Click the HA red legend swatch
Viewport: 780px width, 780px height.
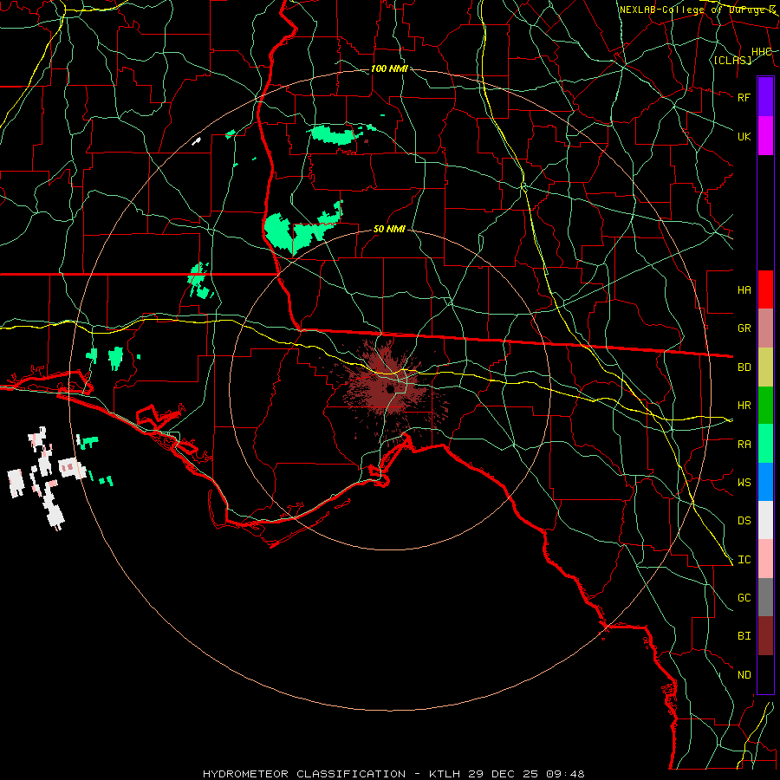point(765,289)
